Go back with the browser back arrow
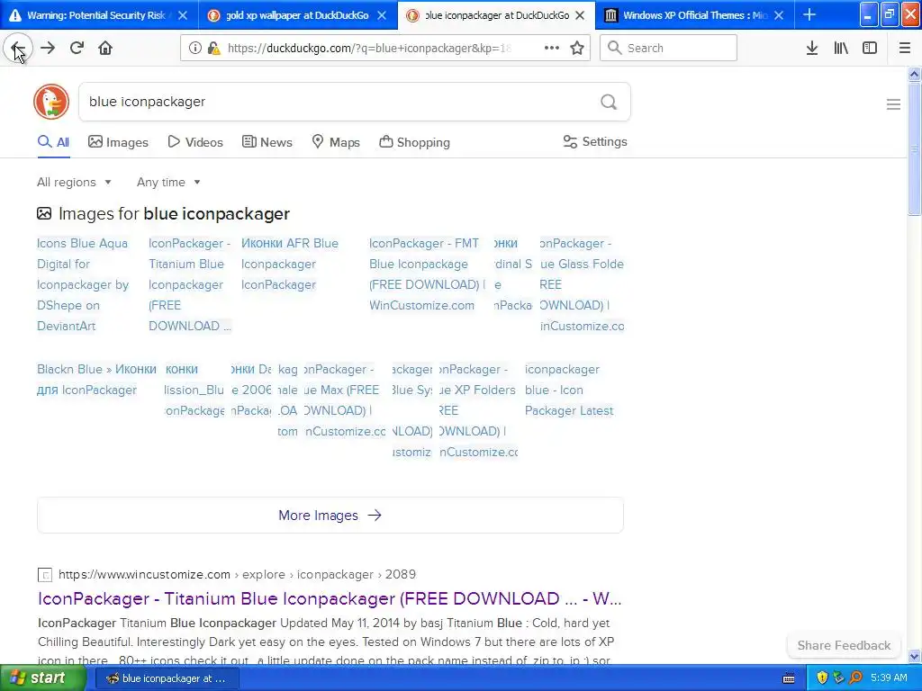This screenshot has height=691, width=922. tap(18, 49)
